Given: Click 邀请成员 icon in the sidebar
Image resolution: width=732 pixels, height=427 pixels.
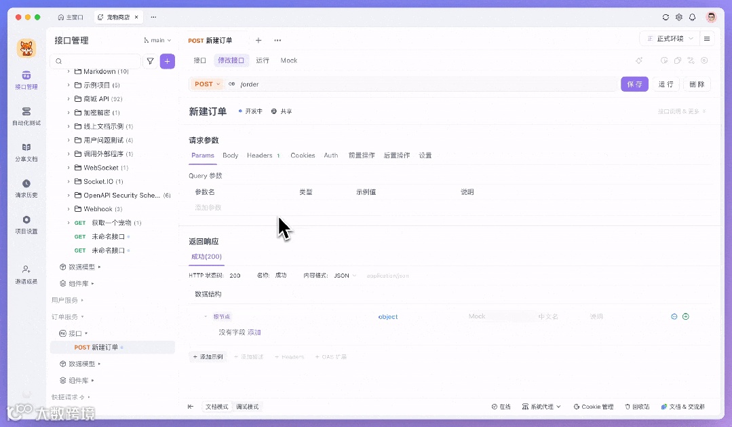Looking at the screenshot, I should point(26,269).
